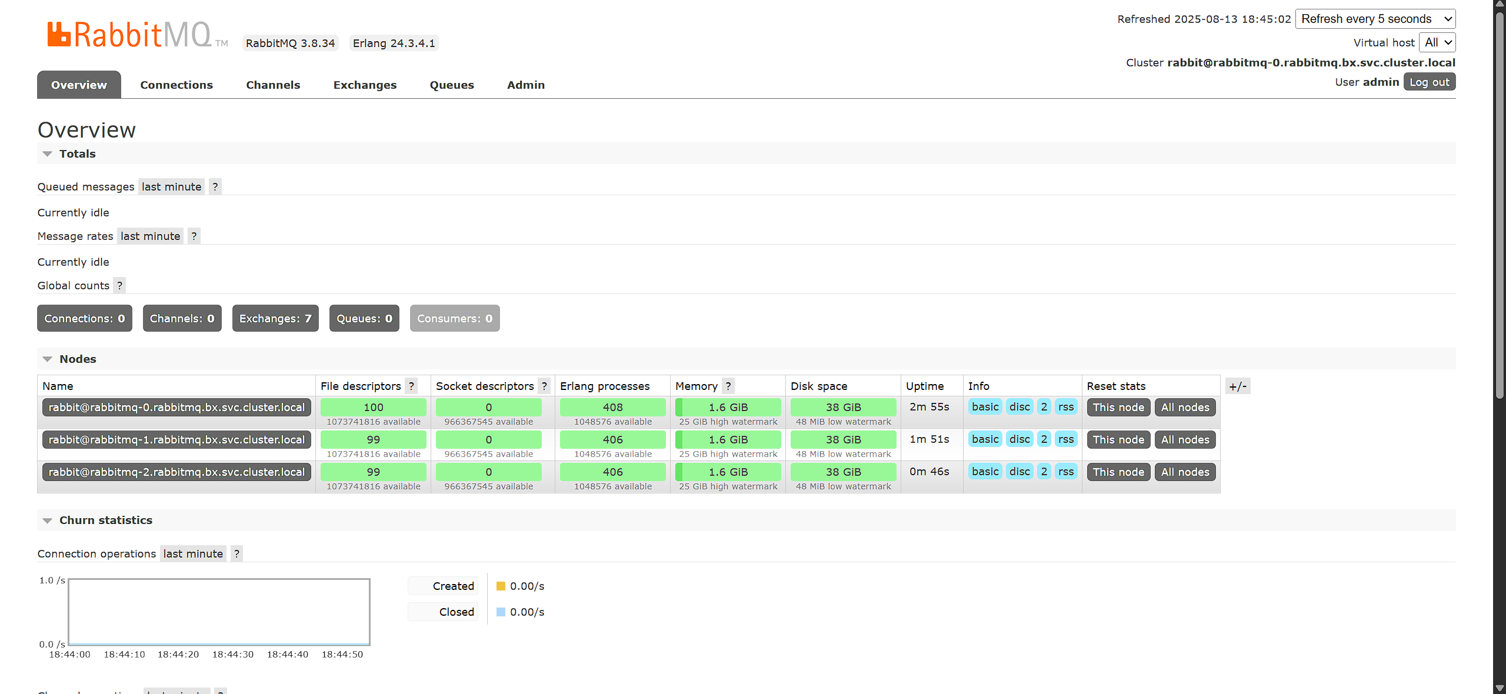
Task: Open the Virtual host dropdown
Action: pos(1437,42)
